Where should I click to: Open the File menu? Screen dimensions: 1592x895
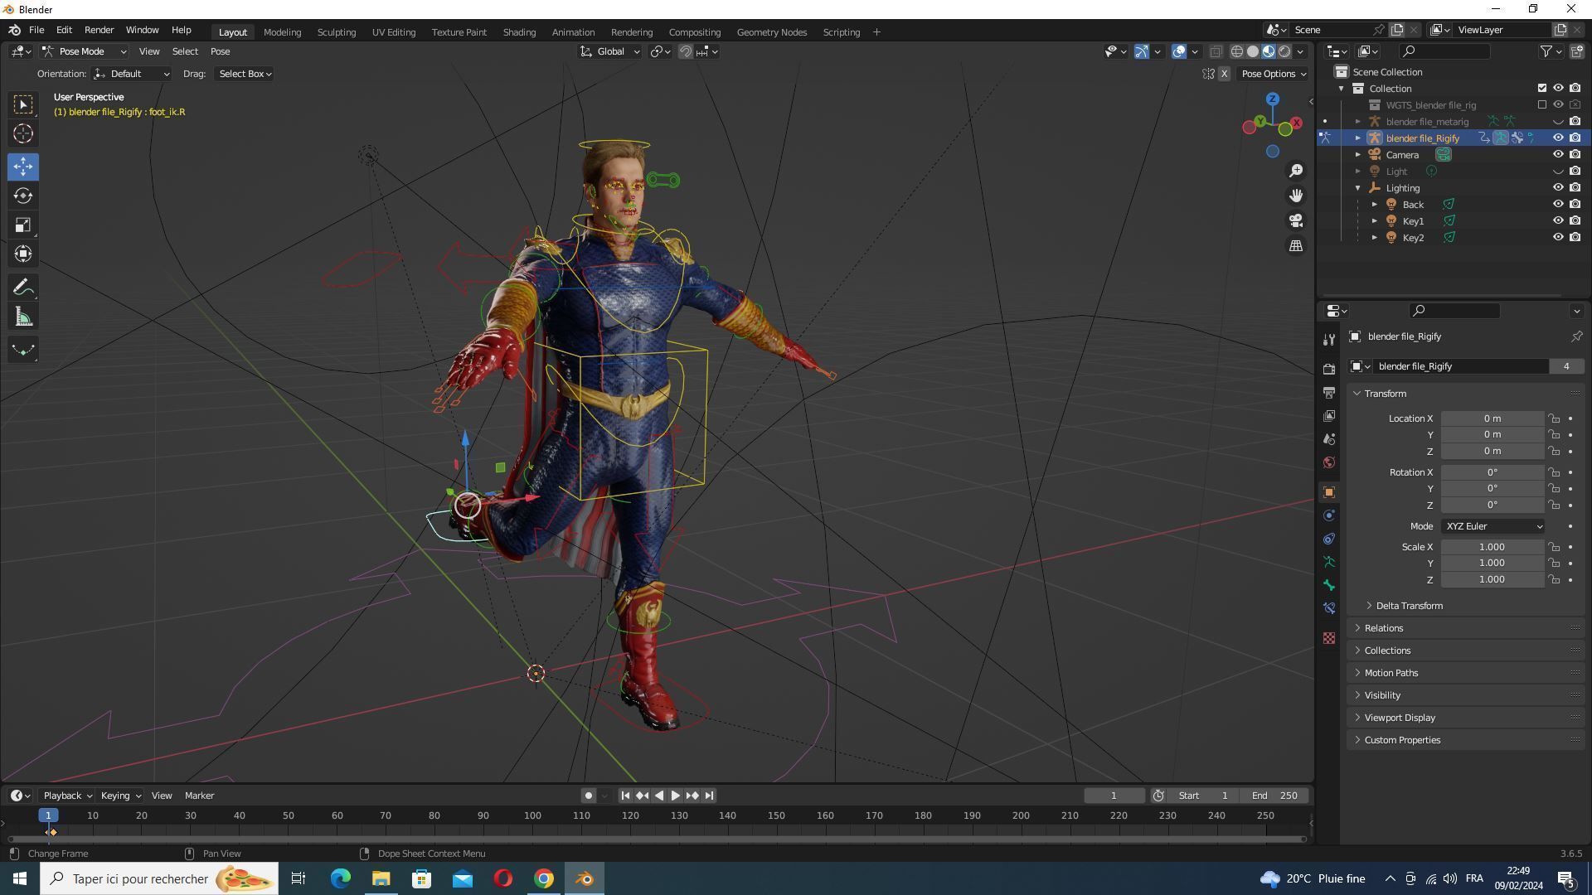[36, 30]
